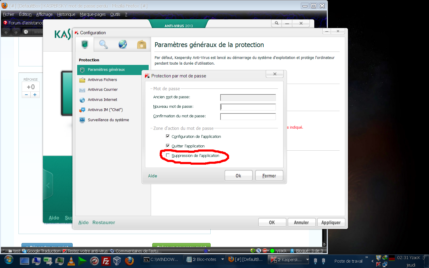The width and height of the screenshot is (429, 268).
Task: Launch VirtualBox cube icon in quick launch
Action: (117, 261)
